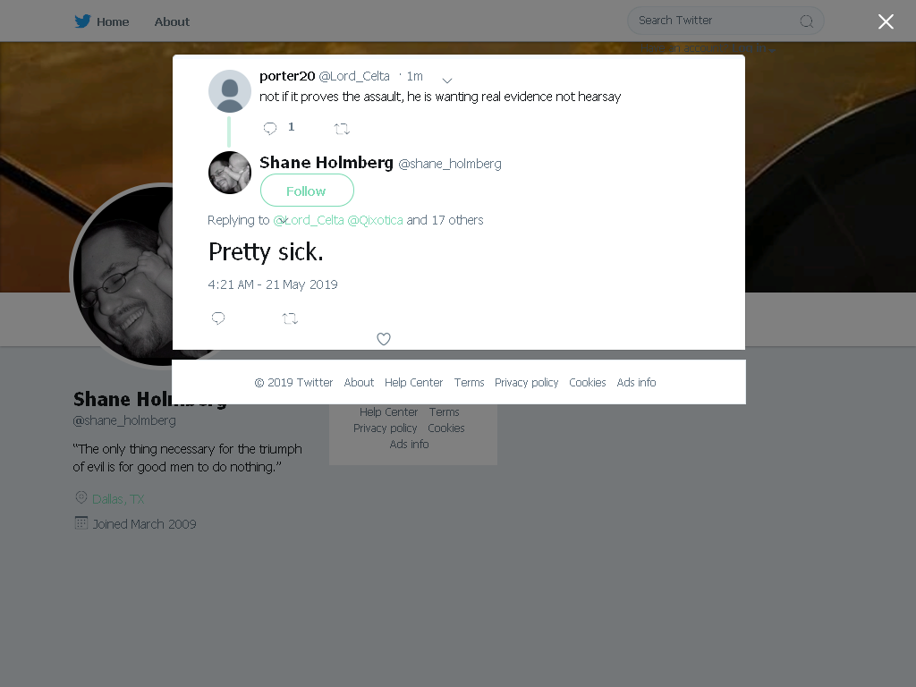The width and height of the screenshot is (916, 687).
Task: Open Ads info in dimmed background panel
Action: (x=409, y=444)
